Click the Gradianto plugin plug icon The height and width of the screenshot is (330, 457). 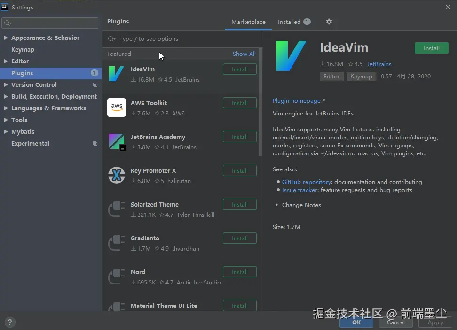(117, 243)
